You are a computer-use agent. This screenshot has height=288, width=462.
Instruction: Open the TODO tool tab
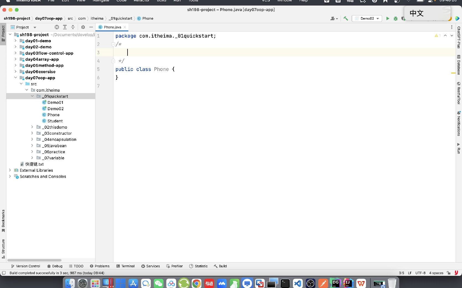pyautogui.click(x=76, y=266)
